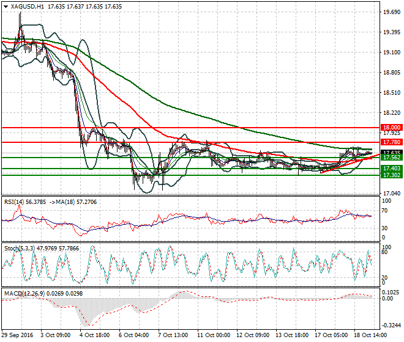The width and height of the screenshot is (404, 342).
Task: Select the 11 Oct 00:00 time label
Action: coord(214,335)
